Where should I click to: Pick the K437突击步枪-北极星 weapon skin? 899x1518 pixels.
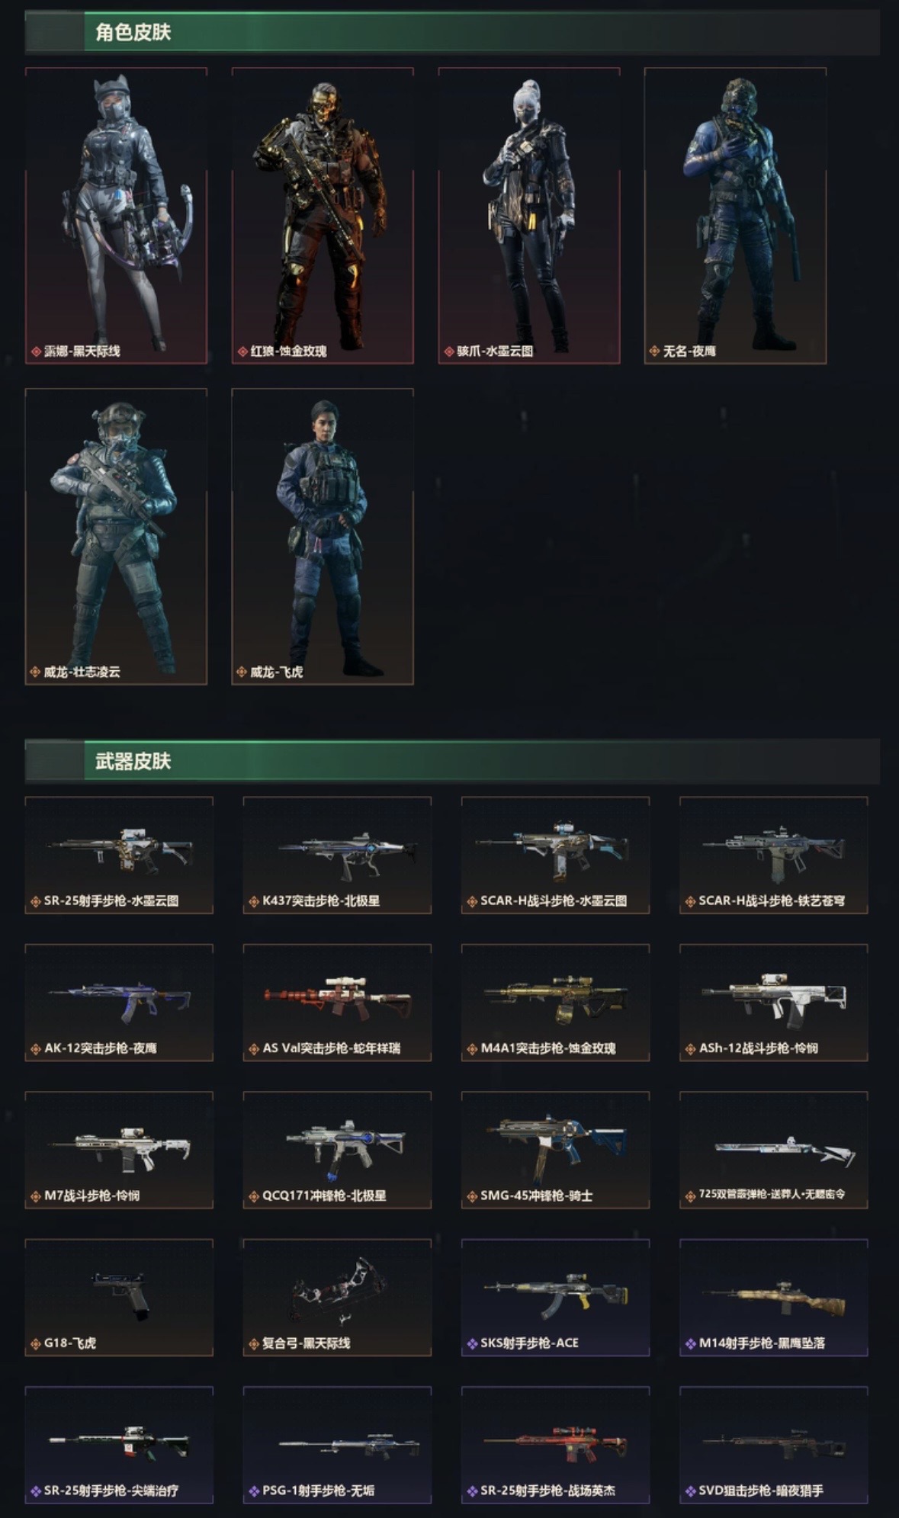pos(337,855)
